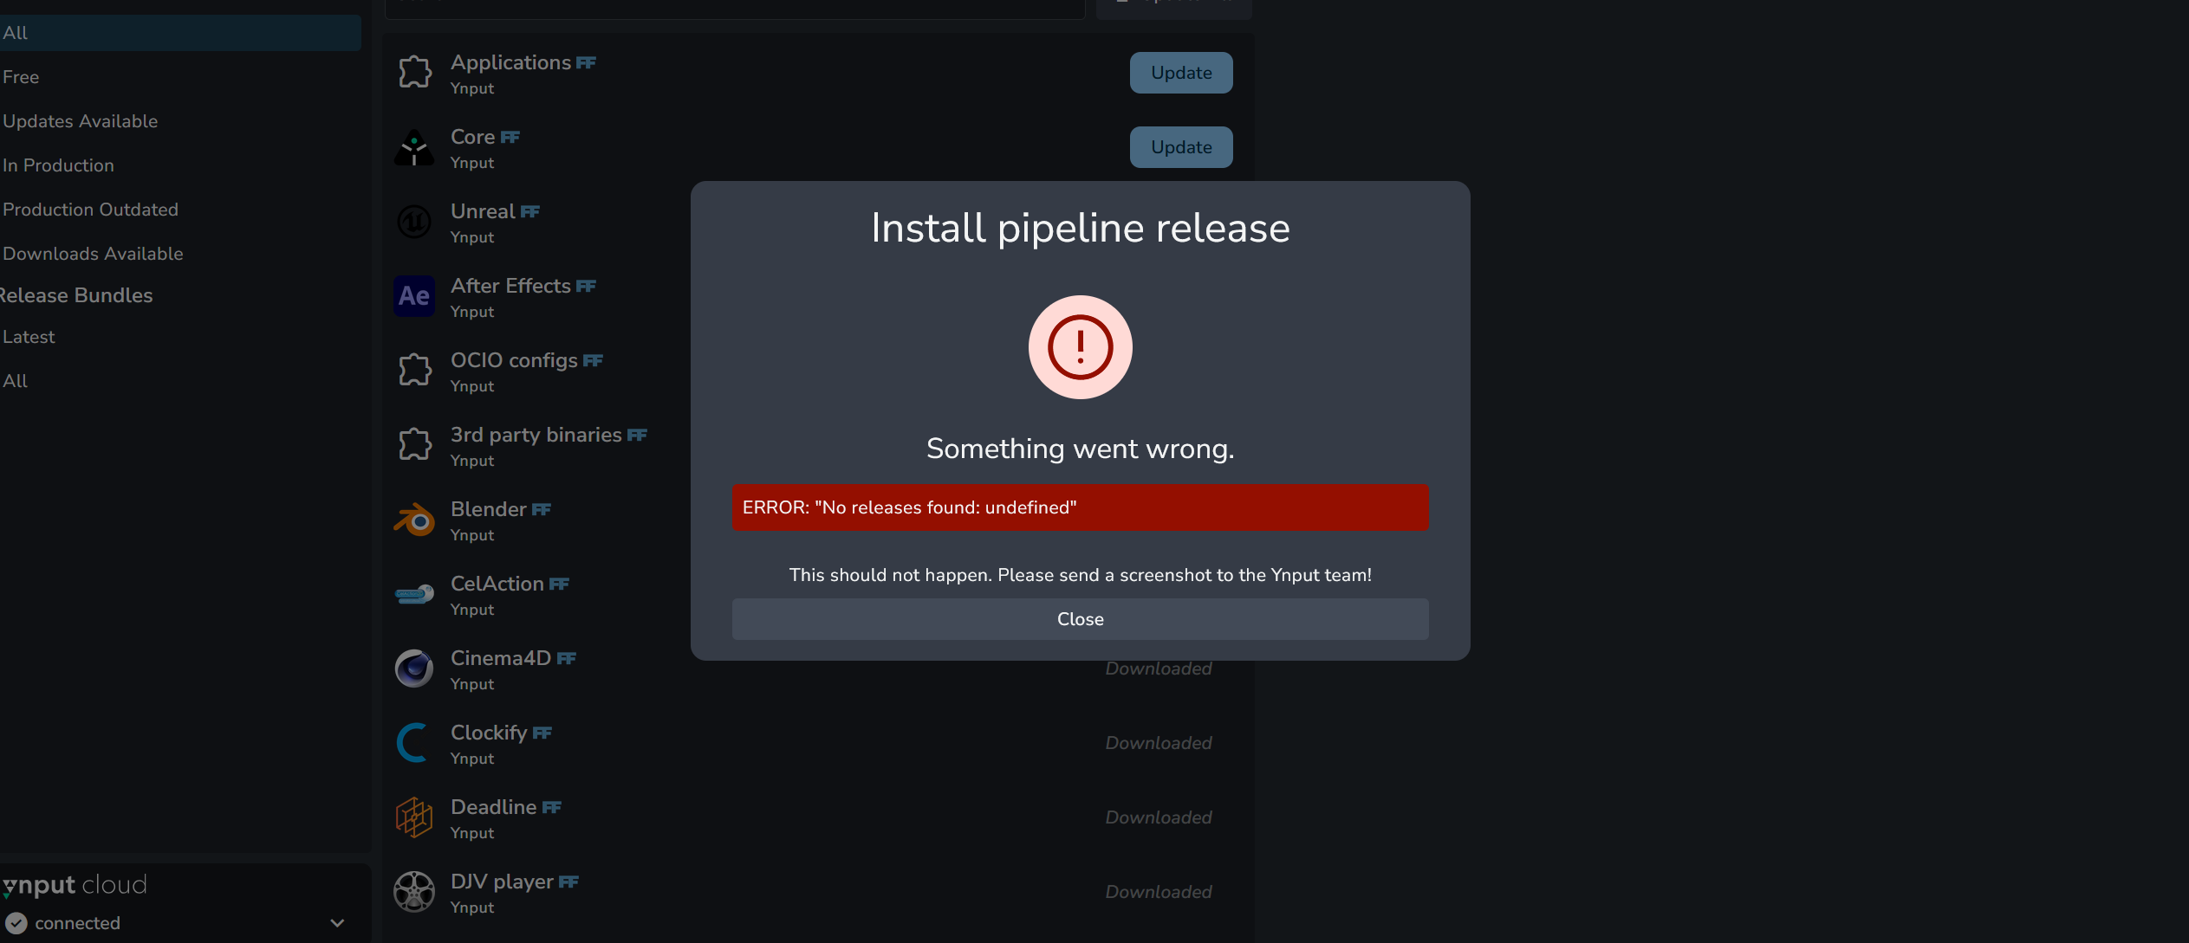Image resolution: width=2189 pixels, height=943 pixels.
Task: Click the DJV player reel icon
Action: pos(414,892)
